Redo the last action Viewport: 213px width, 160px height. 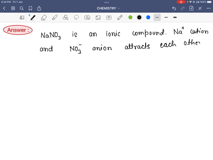tap(183, 8)
